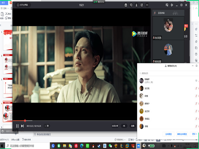Pause the video with the pause button

(x=17, y=126)
